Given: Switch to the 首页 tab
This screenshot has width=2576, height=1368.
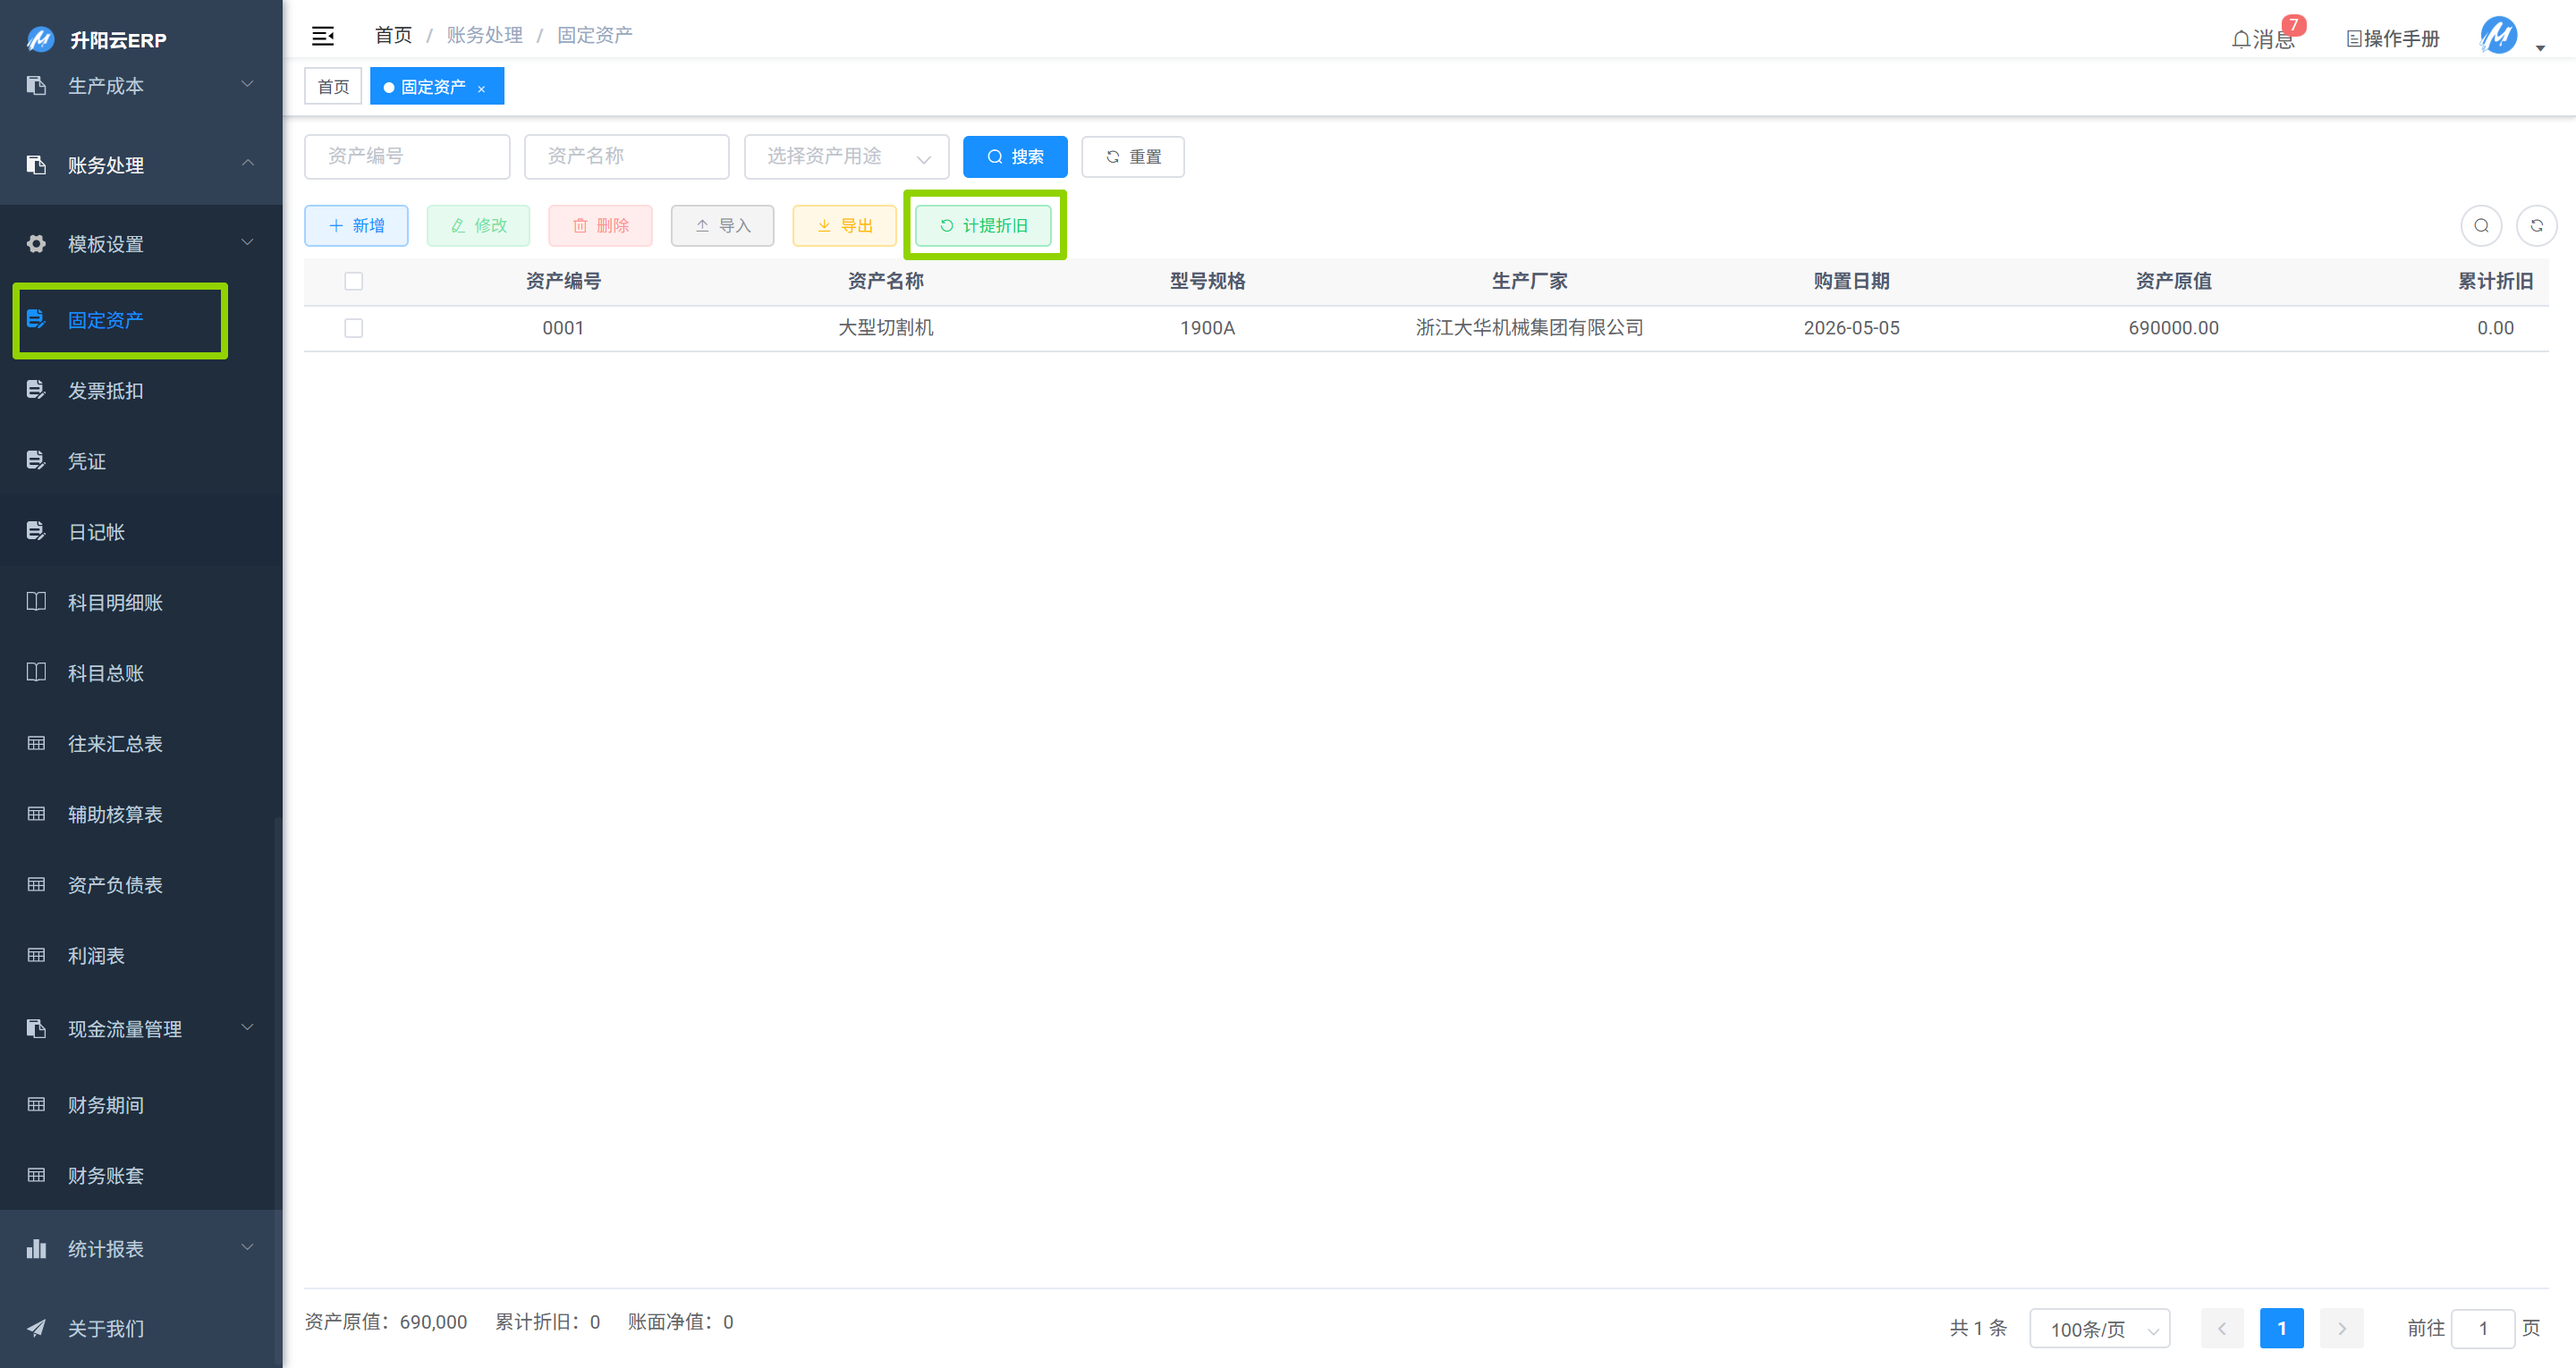Looking at the screenshot, I should pyautogui.click(x=333, y=87).
